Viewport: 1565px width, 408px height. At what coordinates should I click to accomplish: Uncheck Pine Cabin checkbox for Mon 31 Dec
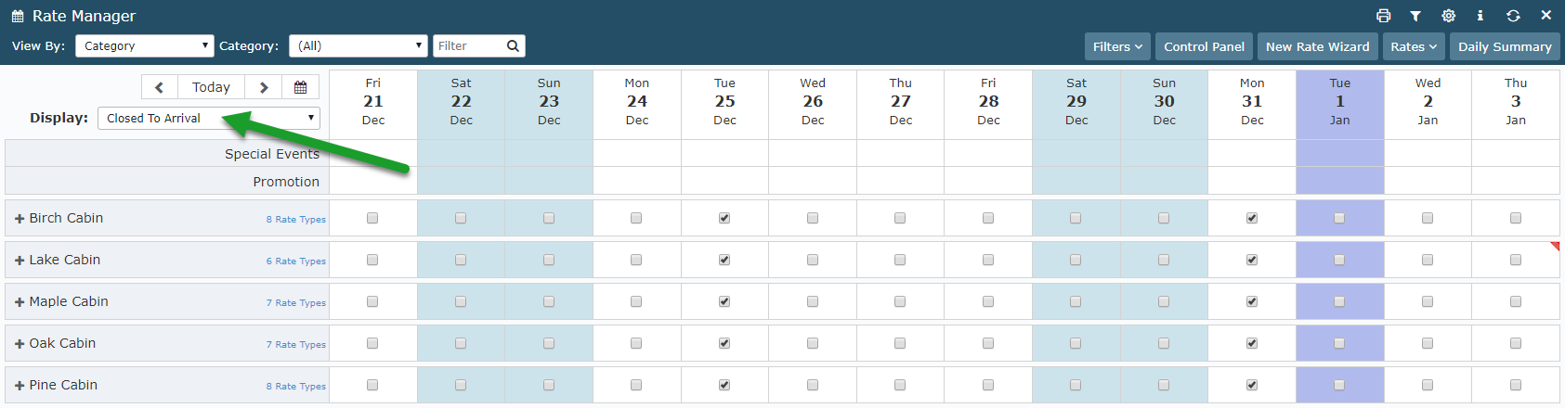pyautogui.click(x=1252, y=385)
